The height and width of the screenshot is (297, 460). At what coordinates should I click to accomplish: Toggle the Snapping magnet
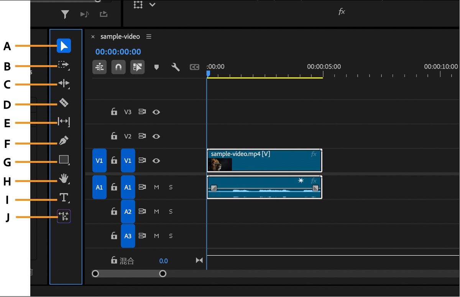pos(118,67)
